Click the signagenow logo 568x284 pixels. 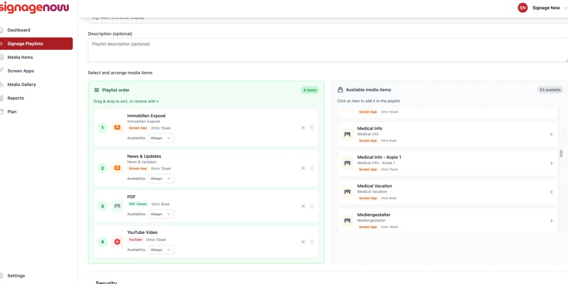point(34,8)
